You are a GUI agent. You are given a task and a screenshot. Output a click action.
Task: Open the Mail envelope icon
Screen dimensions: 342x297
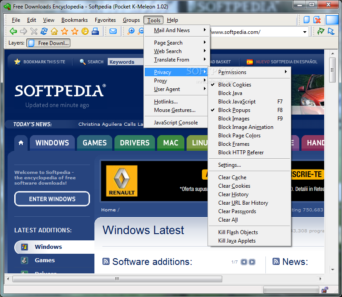click(113, 31)
